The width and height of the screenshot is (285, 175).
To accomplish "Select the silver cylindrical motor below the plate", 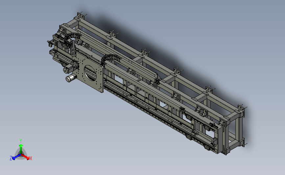I will (71, 78).
